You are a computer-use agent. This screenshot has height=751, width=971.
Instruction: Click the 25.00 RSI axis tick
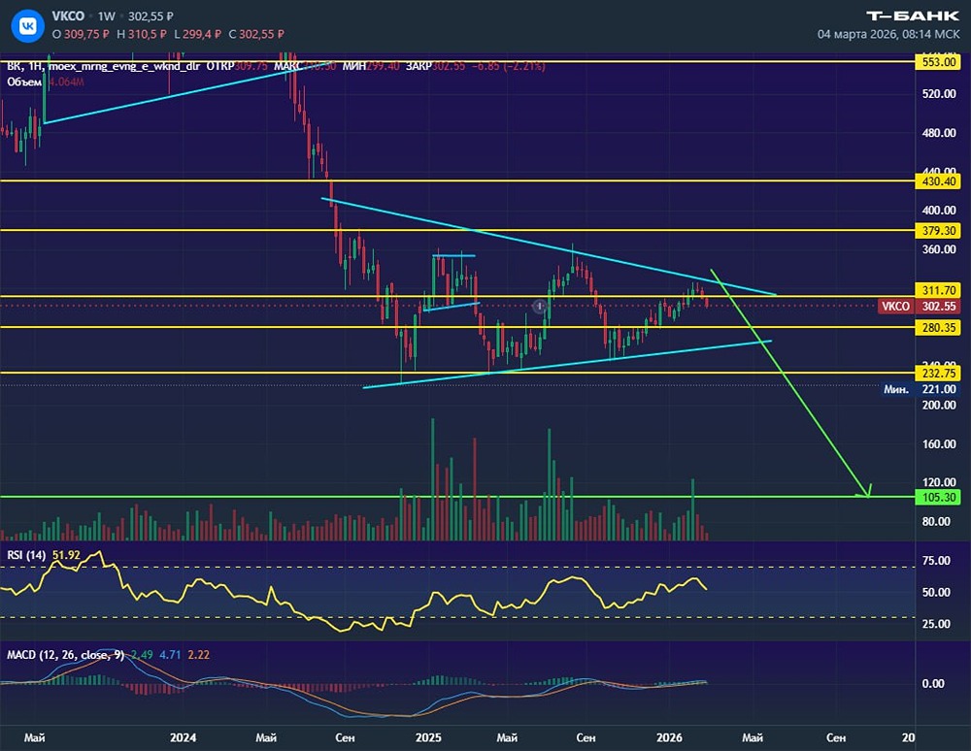[x=936, y=624]
